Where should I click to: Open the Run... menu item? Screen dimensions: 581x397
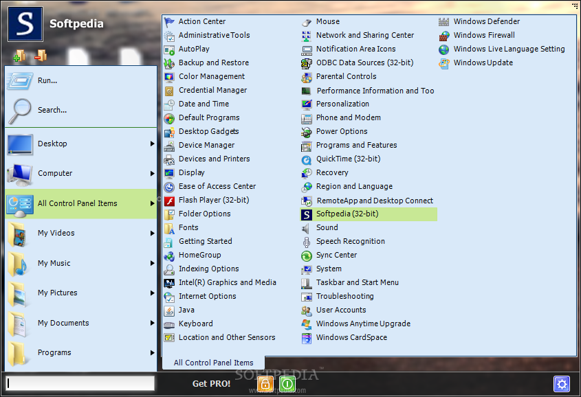[x=47, y=80]
